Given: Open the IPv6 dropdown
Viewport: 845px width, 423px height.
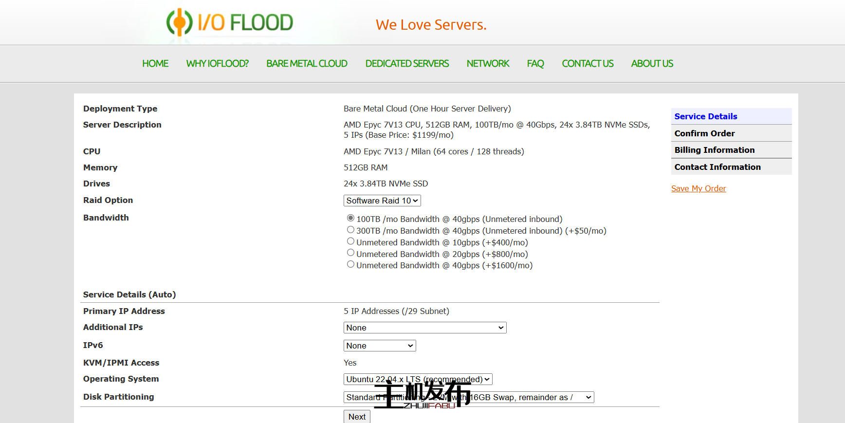Looking at the screenshot, I should tap(380, 346).
